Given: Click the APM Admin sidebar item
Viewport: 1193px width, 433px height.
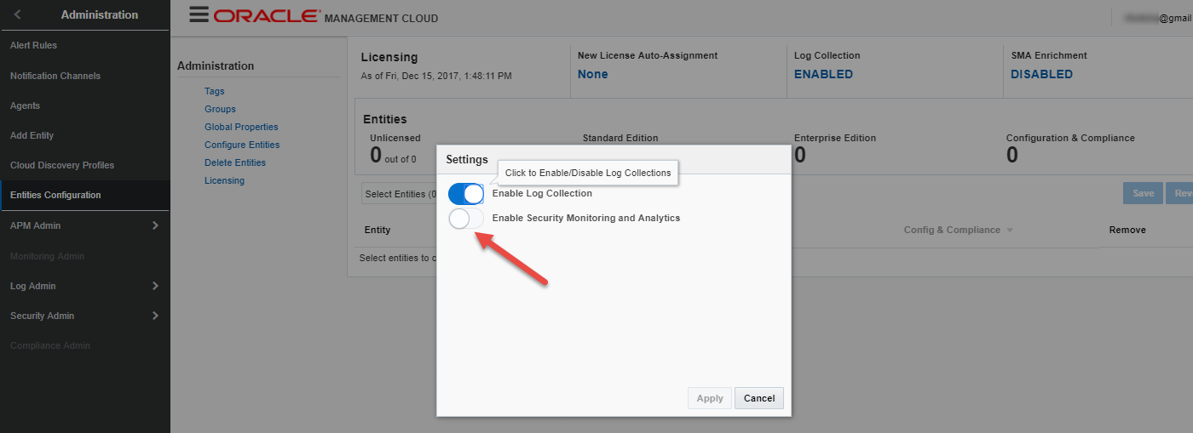Looking at the screenshot, I should (35, 225).
